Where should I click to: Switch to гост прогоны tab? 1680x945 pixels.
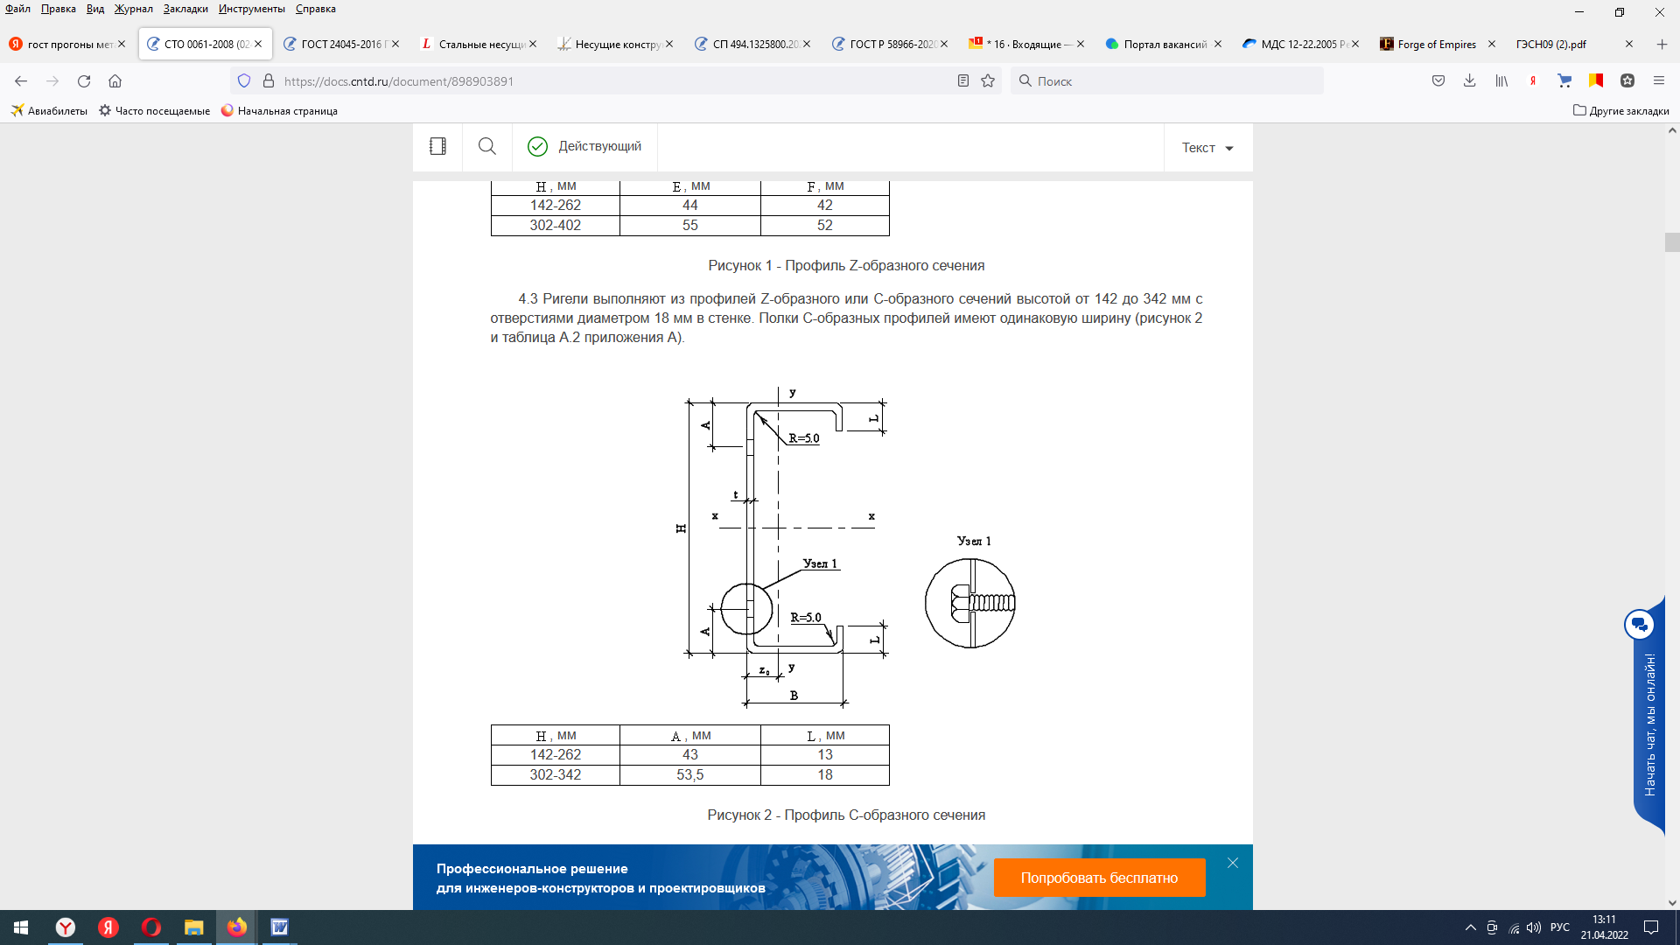coord(66,44)
